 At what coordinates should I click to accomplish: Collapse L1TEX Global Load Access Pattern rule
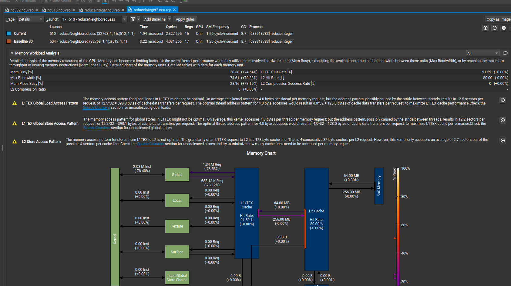[x=503, y=100]
